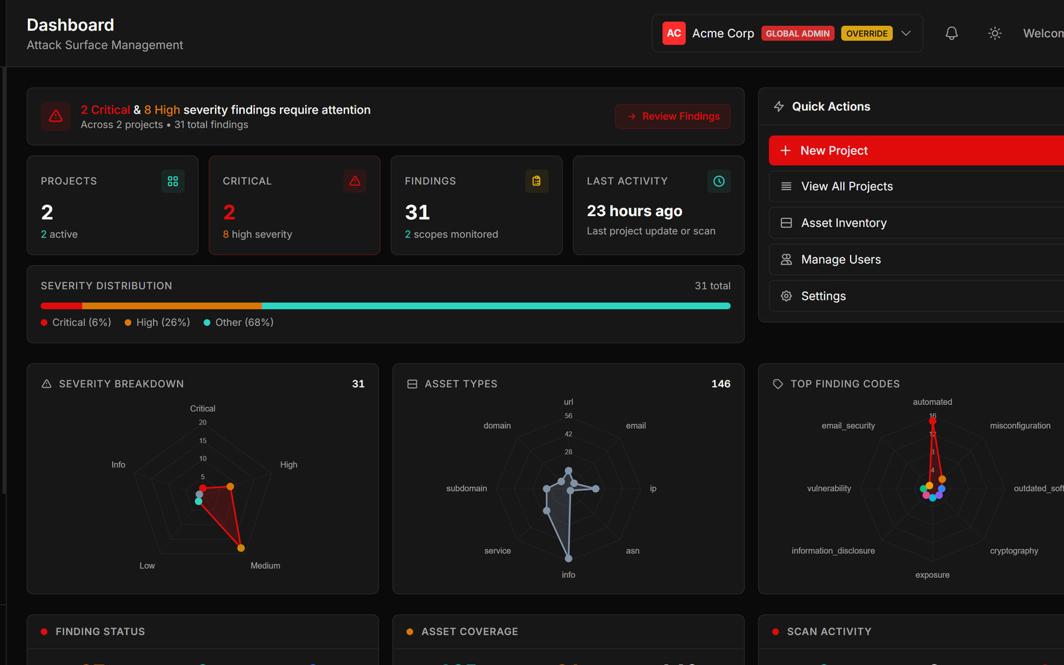The width and height of the screenshot is (1064, 665).
Task: Select the automated point on finding codes radar
Action: click(932, 421)
